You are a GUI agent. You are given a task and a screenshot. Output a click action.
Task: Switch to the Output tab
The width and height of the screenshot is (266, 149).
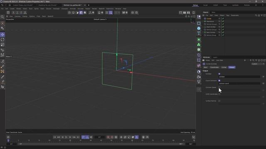click(x=232, y=67)
